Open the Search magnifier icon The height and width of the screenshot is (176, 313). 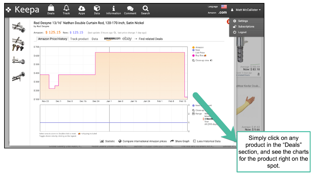[145, 9]
